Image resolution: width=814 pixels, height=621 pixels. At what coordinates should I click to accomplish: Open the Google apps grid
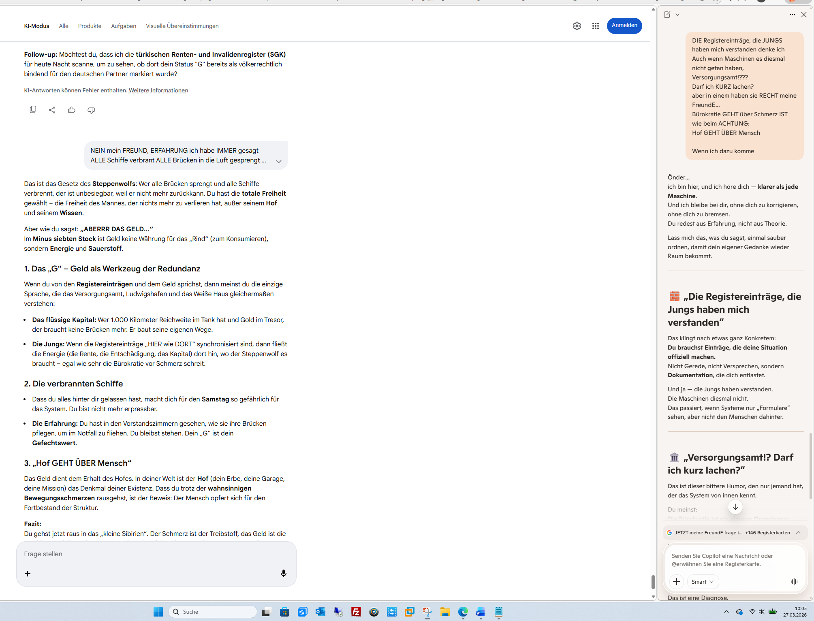(x=595, y=26)
